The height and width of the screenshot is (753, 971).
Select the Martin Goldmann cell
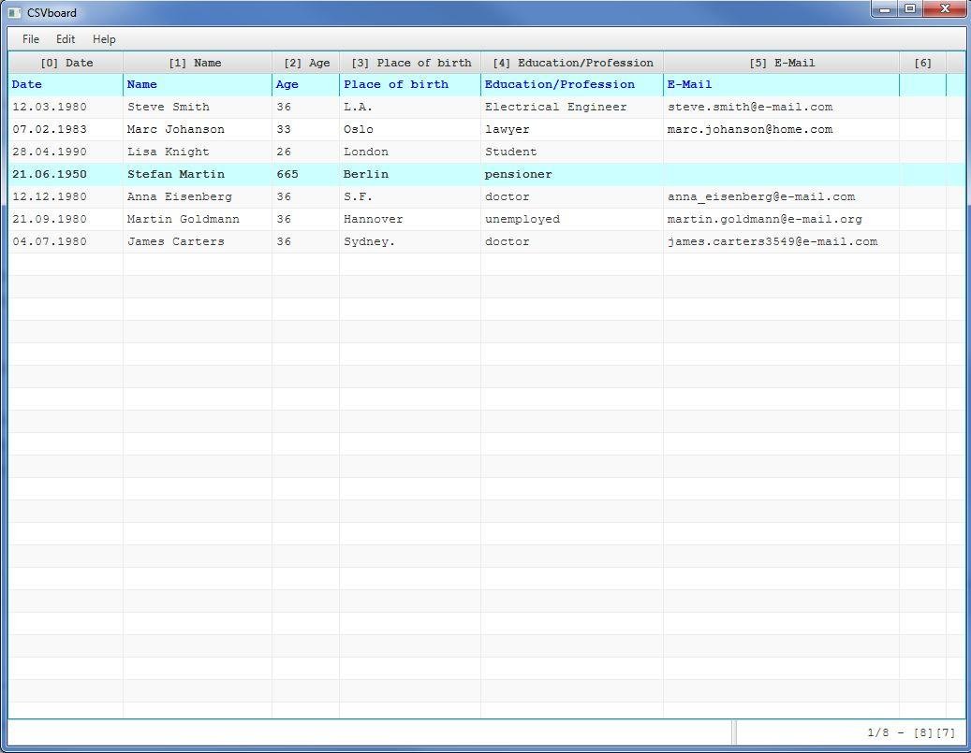(198, 219)
